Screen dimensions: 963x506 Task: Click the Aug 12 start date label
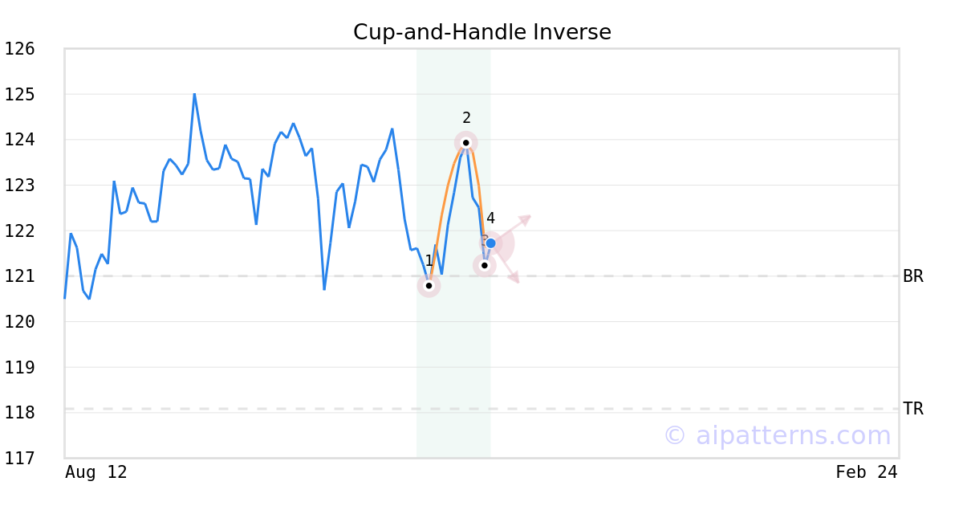tap(95, 472)
